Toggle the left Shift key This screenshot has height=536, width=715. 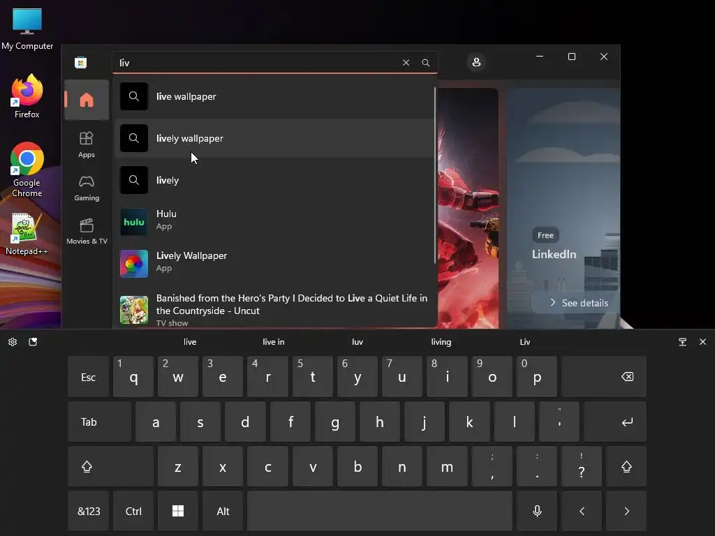(110, 466)
